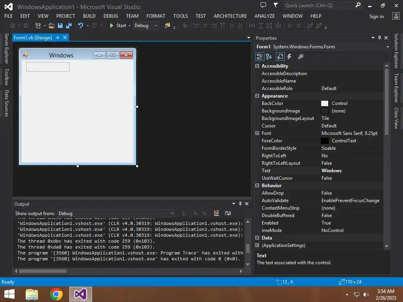The image size is (403, 302).
Task: Expand the (ApplicationSettings) property
Action: (257, 245)
